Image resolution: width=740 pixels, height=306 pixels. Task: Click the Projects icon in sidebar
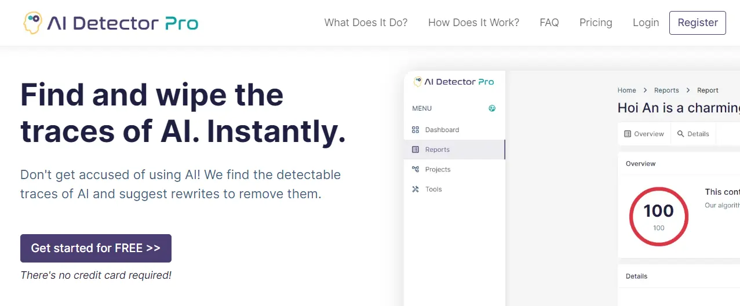415,169
